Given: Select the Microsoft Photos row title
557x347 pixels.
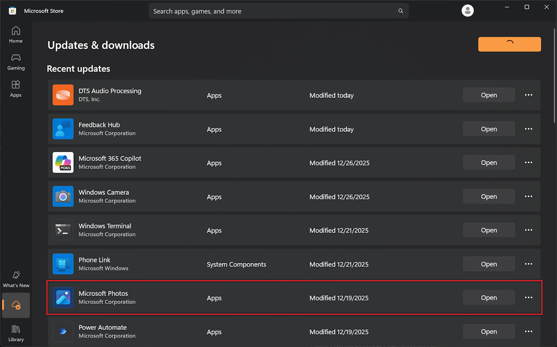Looking at the screenshot, I should (103, 294).
